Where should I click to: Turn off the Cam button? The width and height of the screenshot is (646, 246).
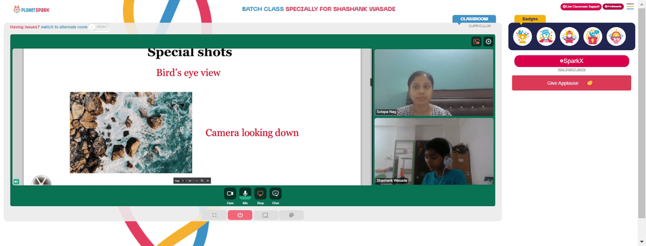click(x=230, y=193)
